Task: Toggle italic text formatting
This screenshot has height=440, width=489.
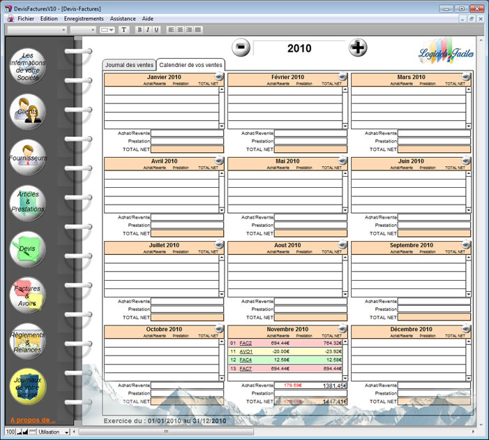Action: click(148, 30)
